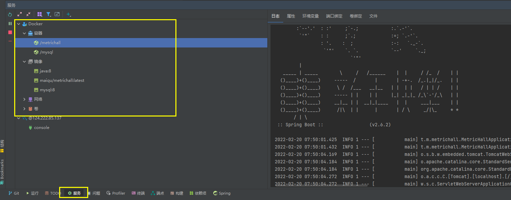Collapse the 容器 containers node
511x200 pixels.
[x=24, y=33]
